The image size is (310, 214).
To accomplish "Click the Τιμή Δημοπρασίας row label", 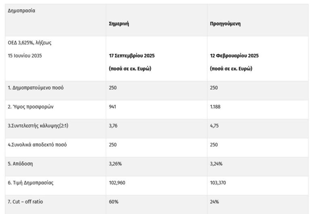I will pyautogui.click(x=30, y=183).
